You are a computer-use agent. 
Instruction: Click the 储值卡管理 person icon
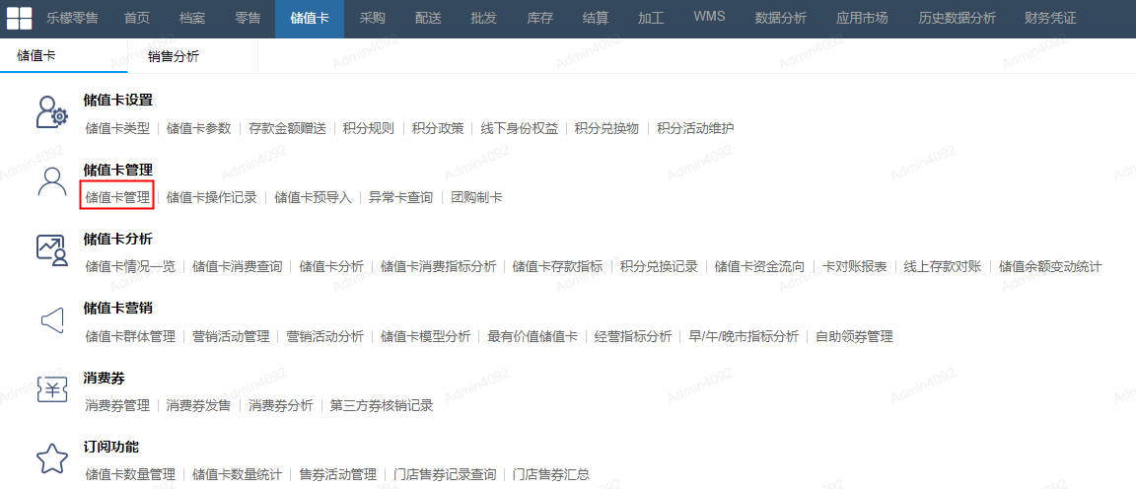click(51, 181)
